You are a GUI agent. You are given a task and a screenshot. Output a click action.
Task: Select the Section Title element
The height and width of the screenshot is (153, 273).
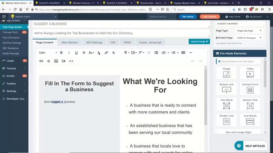(250, 104)
